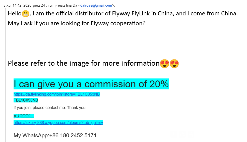Click the 'May I ask' Flyway cooperation line
The height and width of the screenshot is (142, 247).
76,23
